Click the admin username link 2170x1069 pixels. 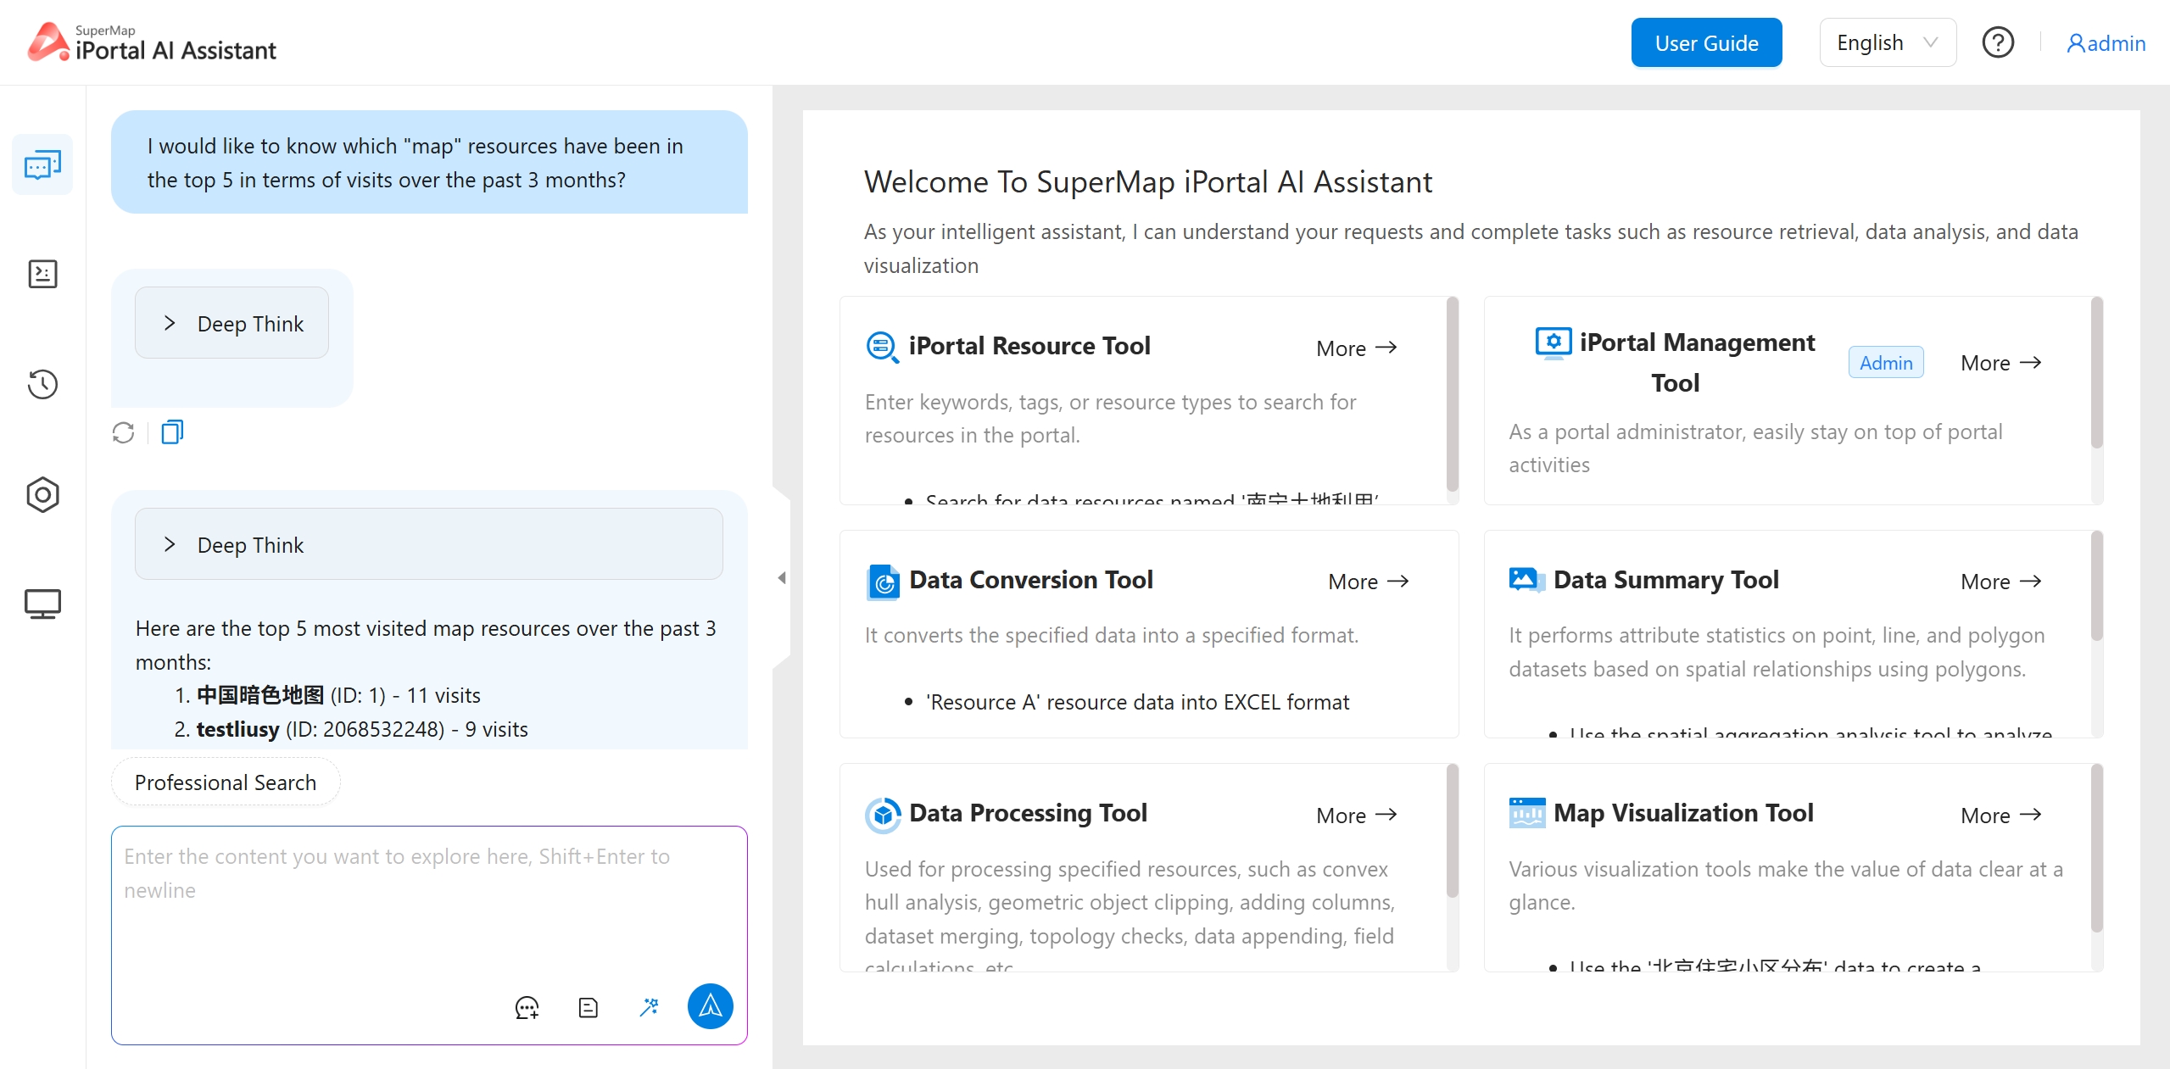(2116, 43)
